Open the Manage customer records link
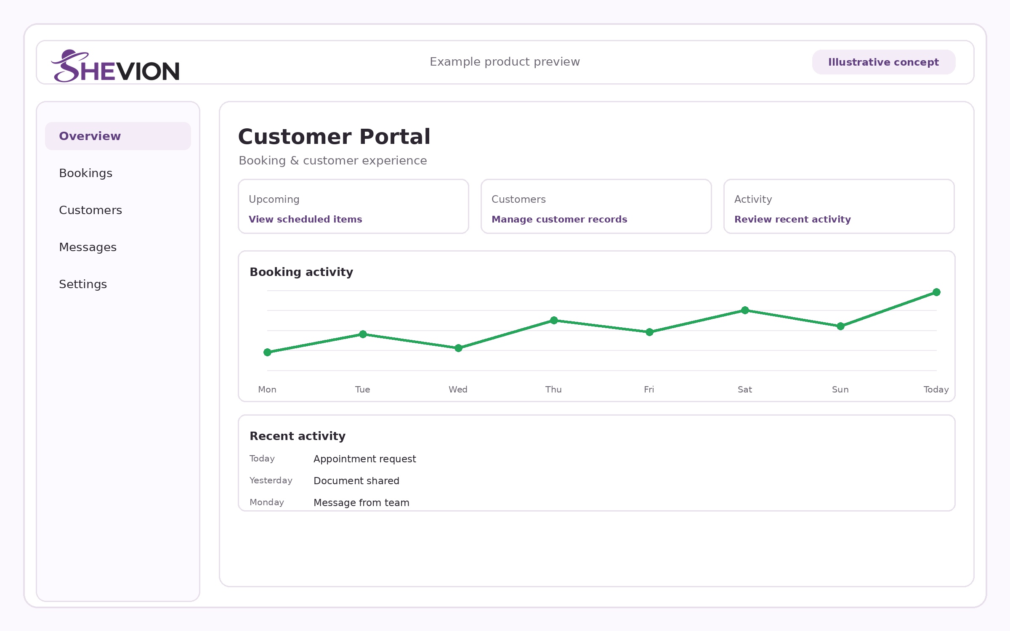This screenshot has width=1010, height=631. pos(559,219)
